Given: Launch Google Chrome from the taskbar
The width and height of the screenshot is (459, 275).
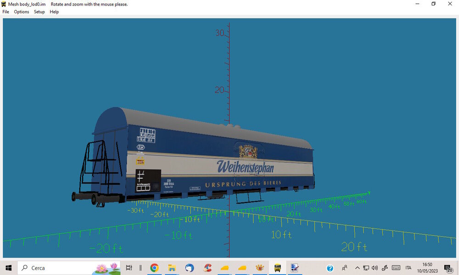Looking at the screenshot, I should point(154,268).
